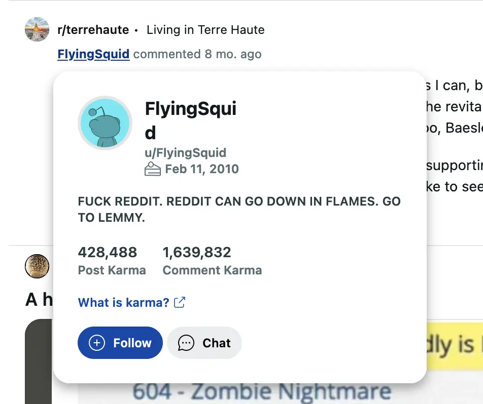Click the cake day icon
The height and width of the screenshot is (404, 483).
pos(153,169)
